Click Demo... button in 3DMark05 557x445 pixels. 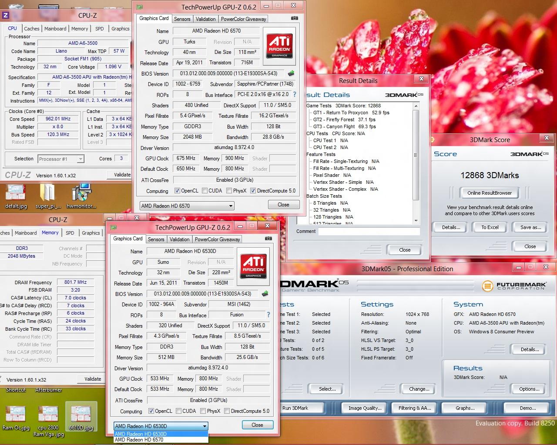[x=528, y=408]
